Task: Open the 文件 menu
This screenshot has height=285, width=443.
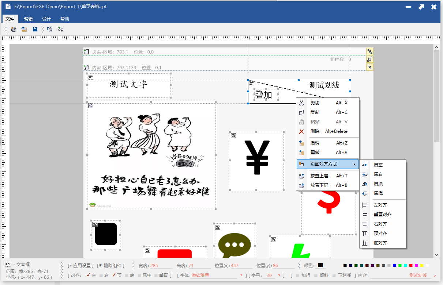Action: click(x=10, y=19)
